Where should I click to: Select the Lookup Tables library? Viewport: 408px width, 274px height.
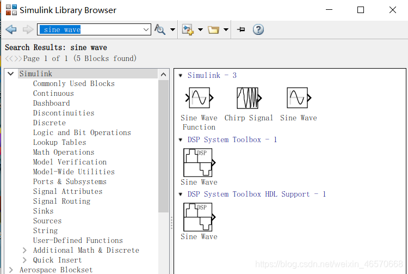click(59, 143)
